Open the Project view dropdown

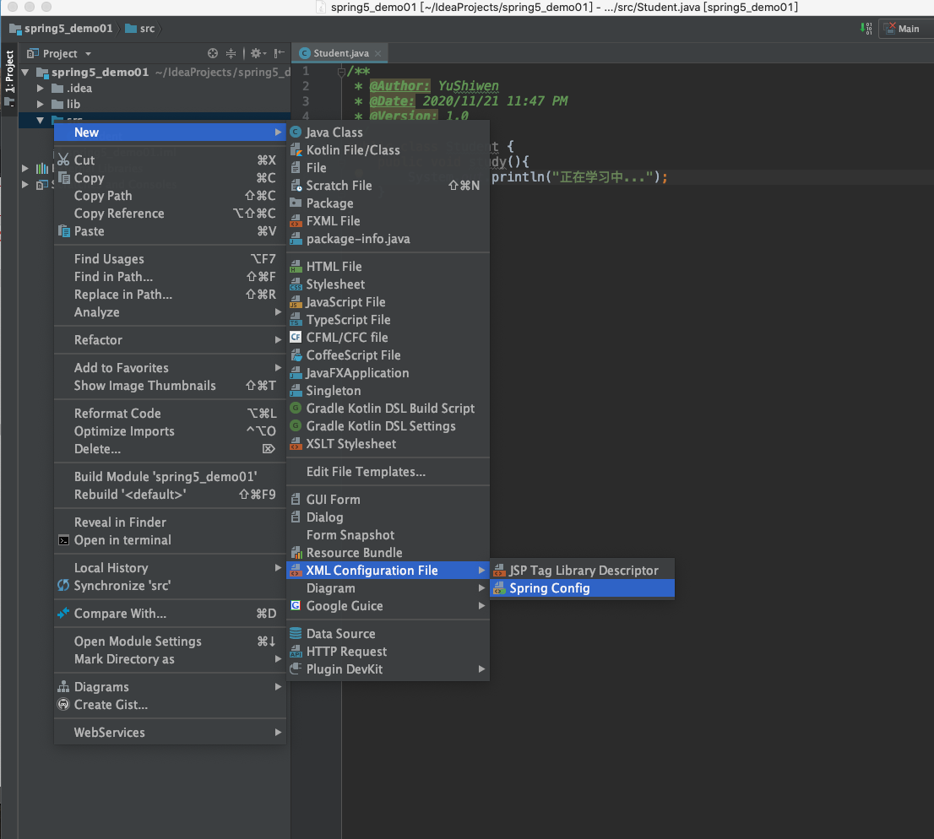(x=88, y=54)
